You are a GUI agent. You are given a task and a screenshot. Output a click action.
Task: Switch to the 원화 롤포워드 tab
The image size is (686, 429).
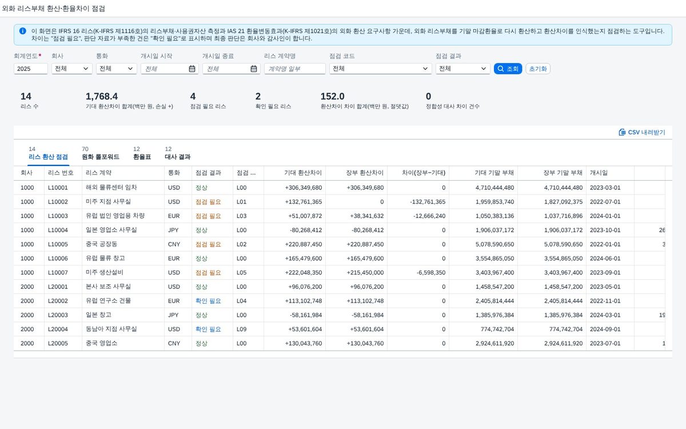[101, 153]
